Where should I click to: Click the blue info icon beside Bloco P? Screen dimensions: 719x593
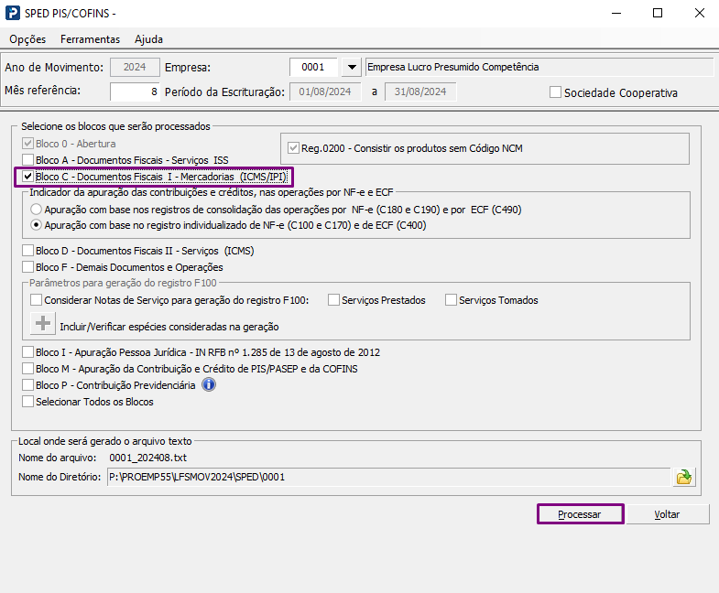click(208, 385)
